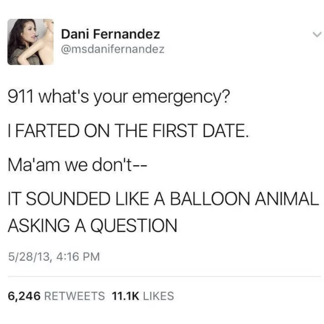This screenshot has height=324, width=324.
Task: Click the word 'emergency?' in the tweet
Action: [181, 98]
